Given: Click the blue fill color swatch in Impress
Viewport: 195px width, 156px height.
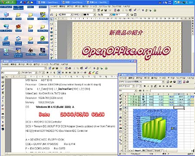Looking at the screenshot, I should pyautogui.click(x=114, y=14).
